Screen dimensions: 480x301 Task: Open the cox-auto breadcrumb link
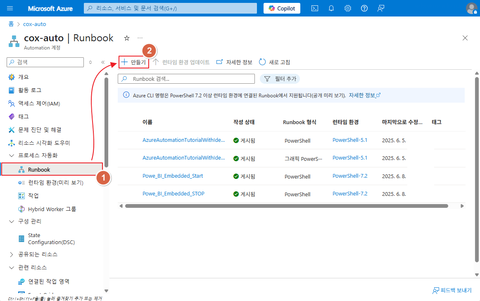click(35, 24)
